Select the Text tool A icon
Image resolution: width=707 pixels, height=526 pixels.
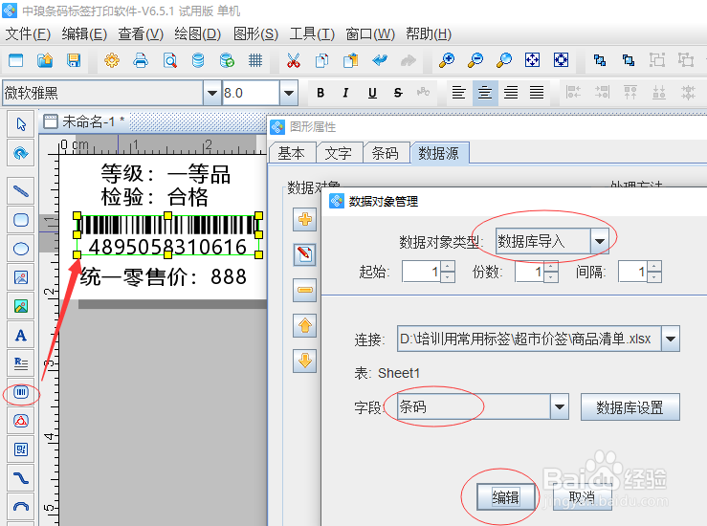21,335
